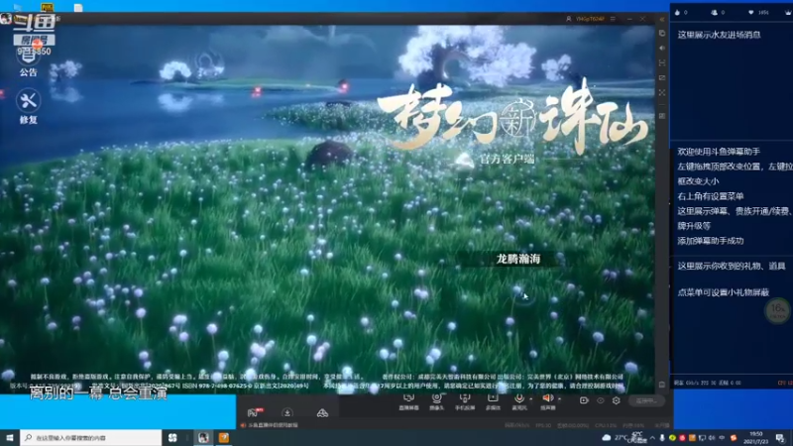Click the 添加弹幕助手成功 message

coord(711,241)
